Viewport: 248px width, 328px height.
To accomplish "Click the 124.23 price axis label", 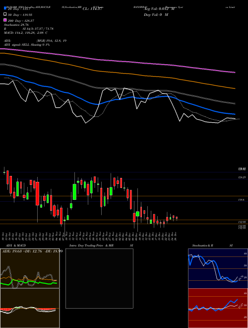I will pos(242,177).
